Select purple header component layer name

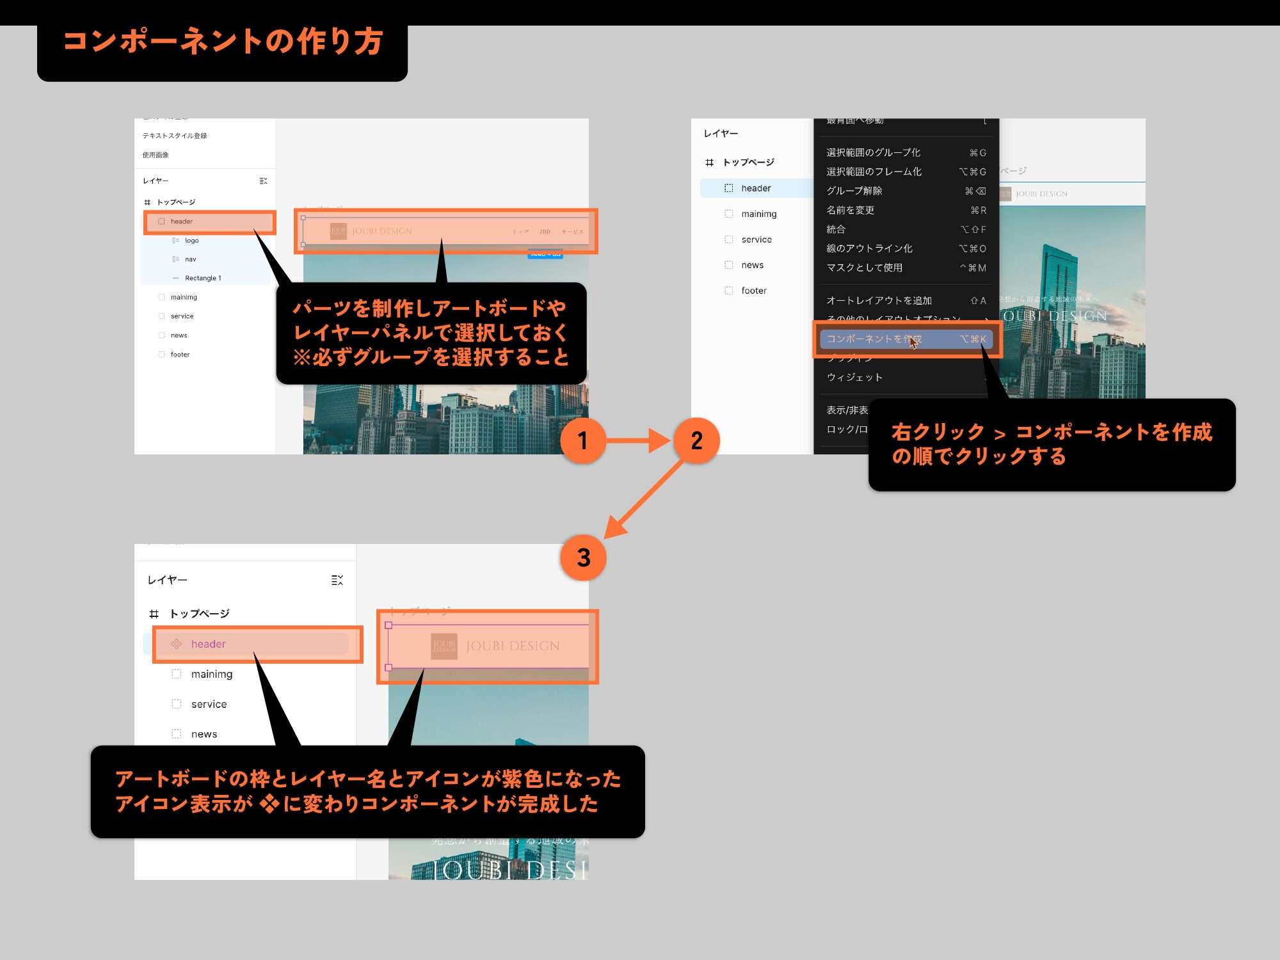tap(209, 644)
